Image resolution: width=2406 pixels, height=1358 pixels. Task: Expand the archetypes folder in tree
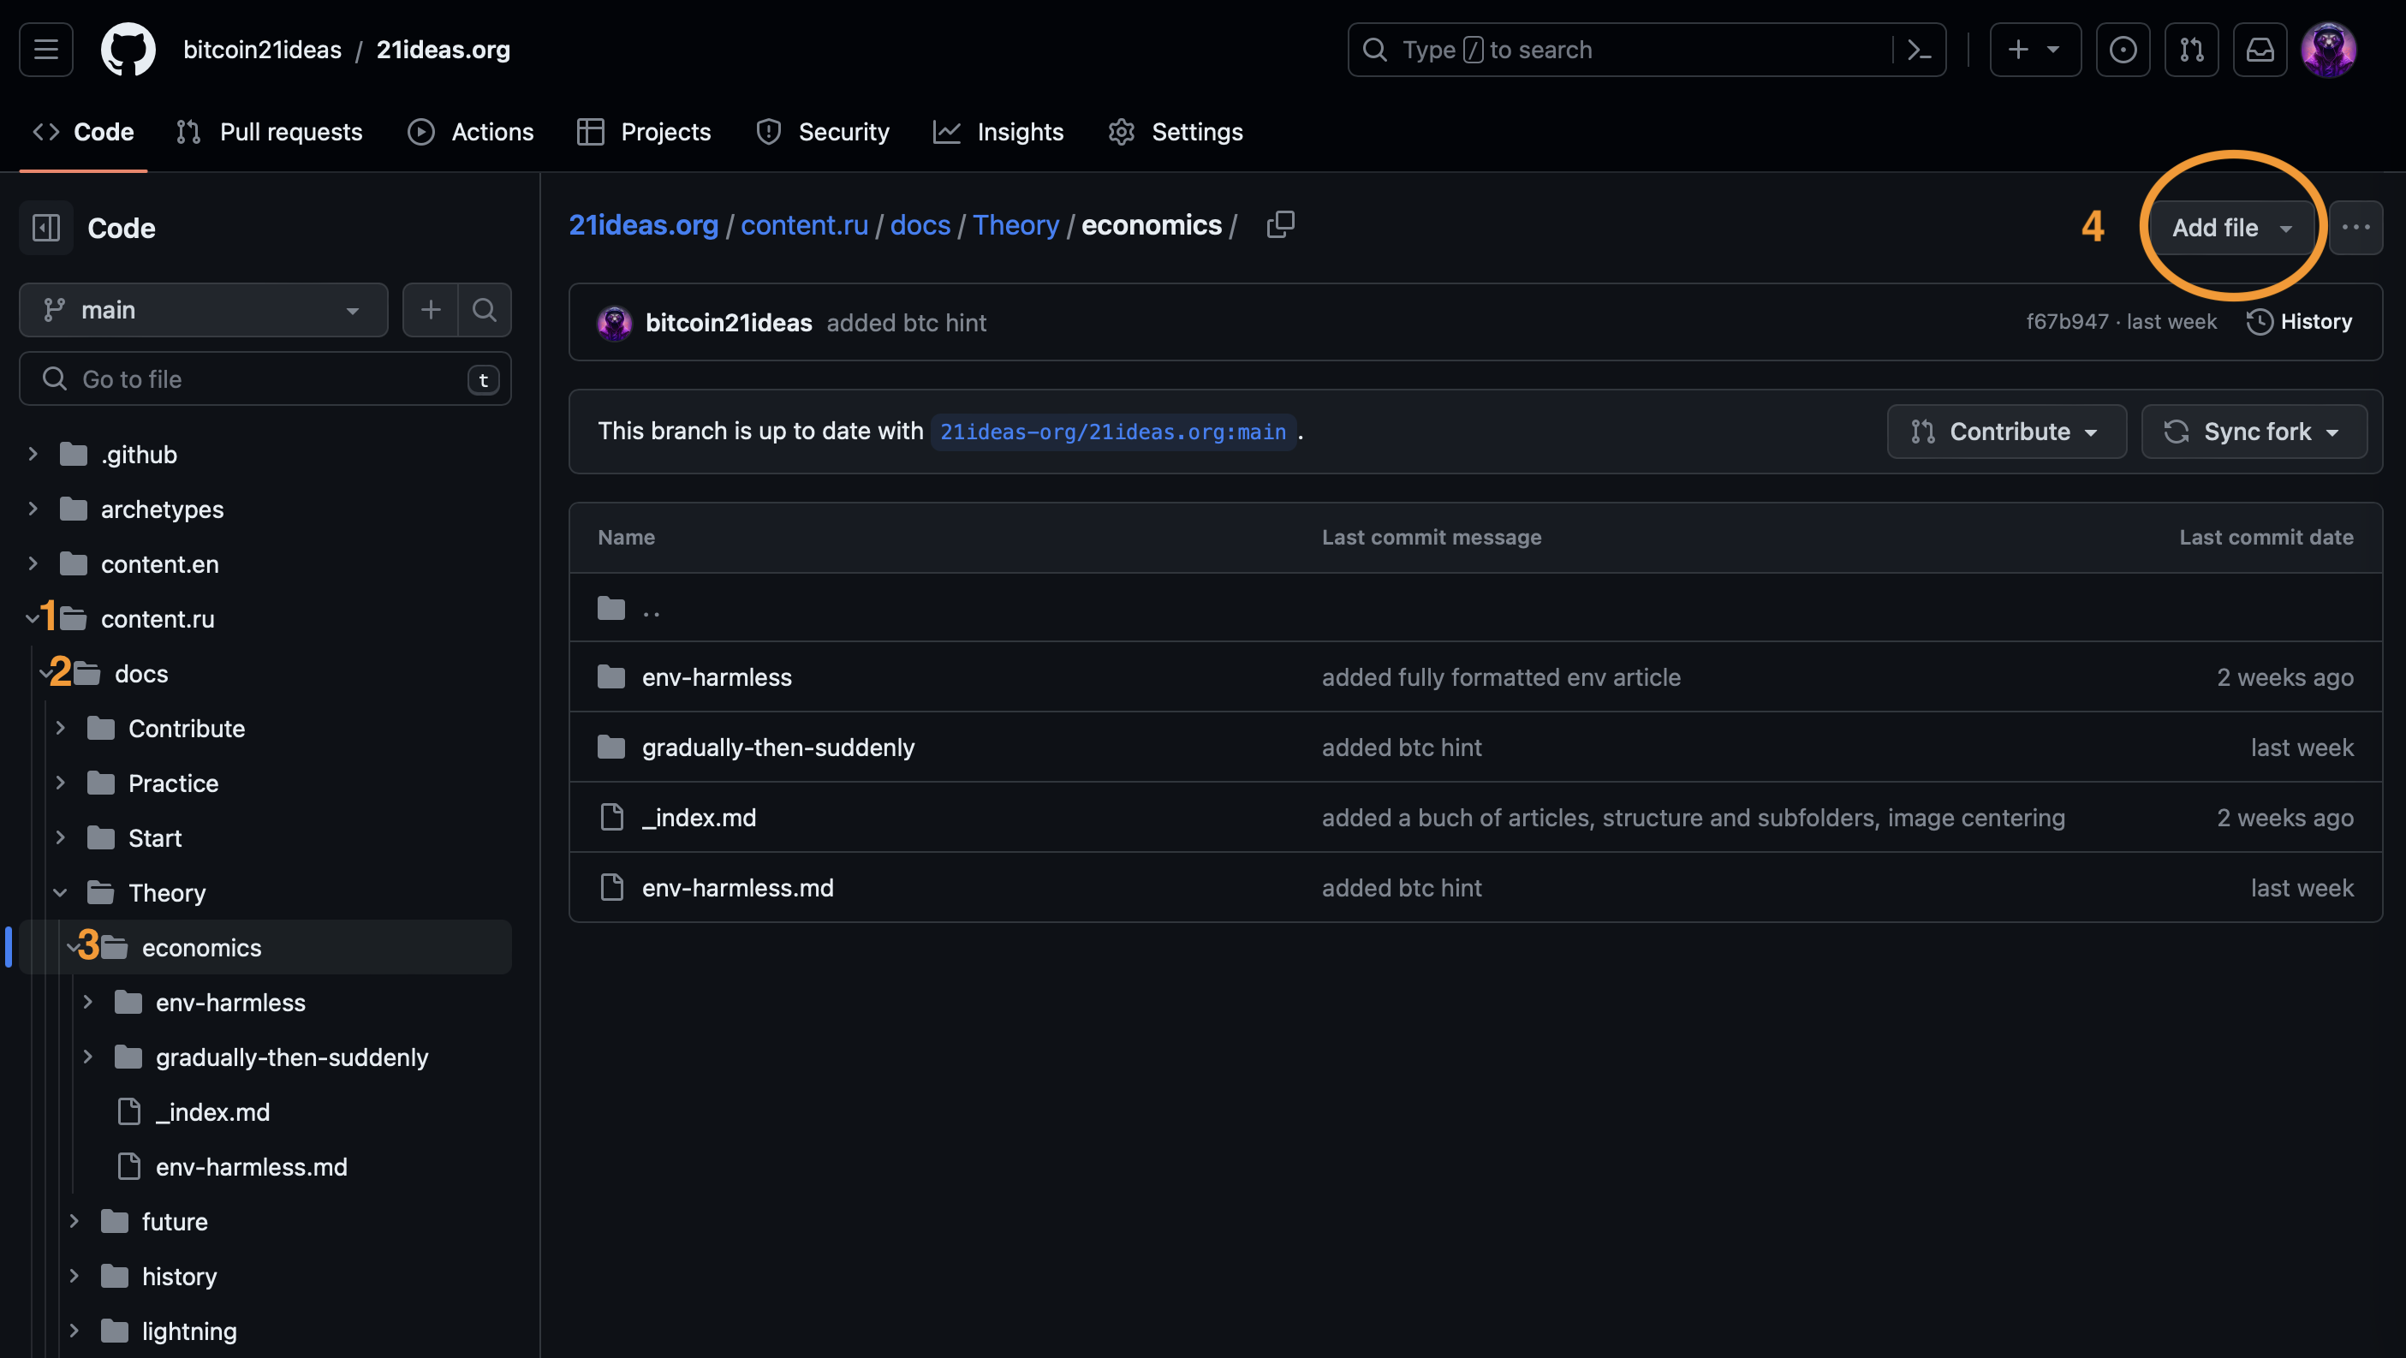[33, 509]
